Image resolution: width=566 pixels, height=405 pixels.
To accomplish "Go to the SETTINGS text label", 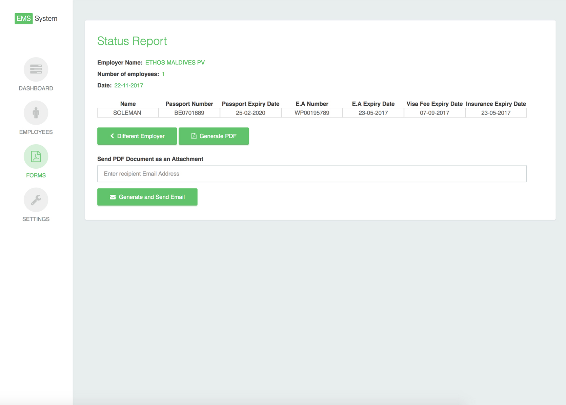I will (x=36, y=219).
